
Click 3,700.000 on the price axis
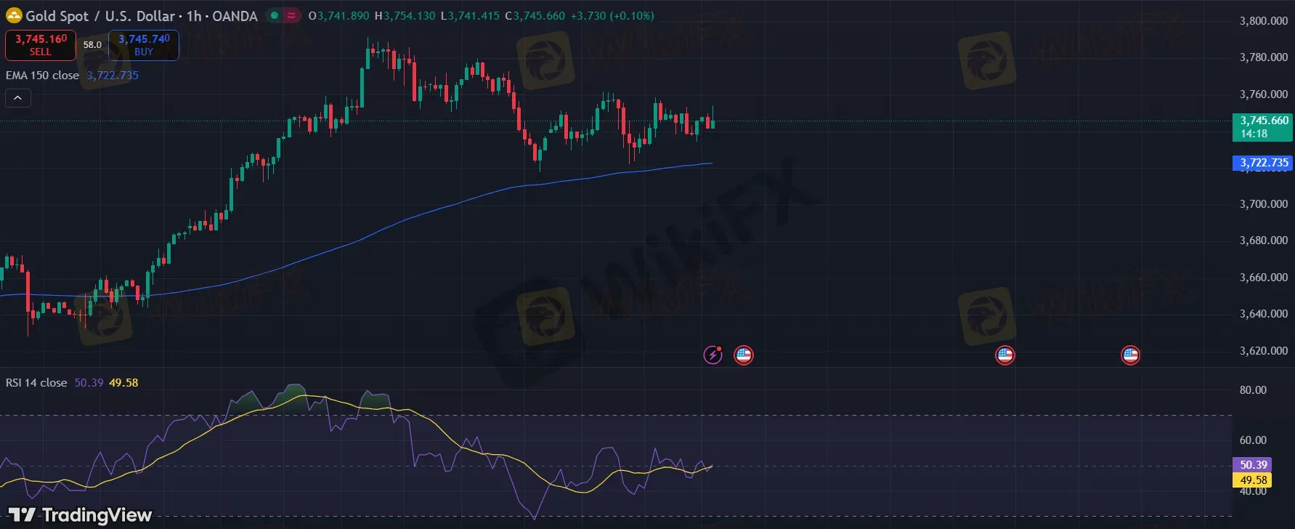click(1264, 204)
